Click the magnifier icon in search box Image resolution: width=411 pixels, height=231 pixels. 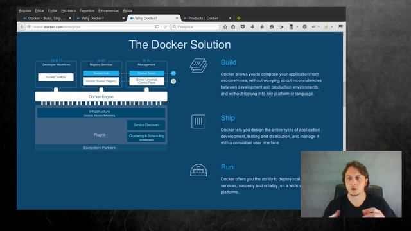pos(174,27)
